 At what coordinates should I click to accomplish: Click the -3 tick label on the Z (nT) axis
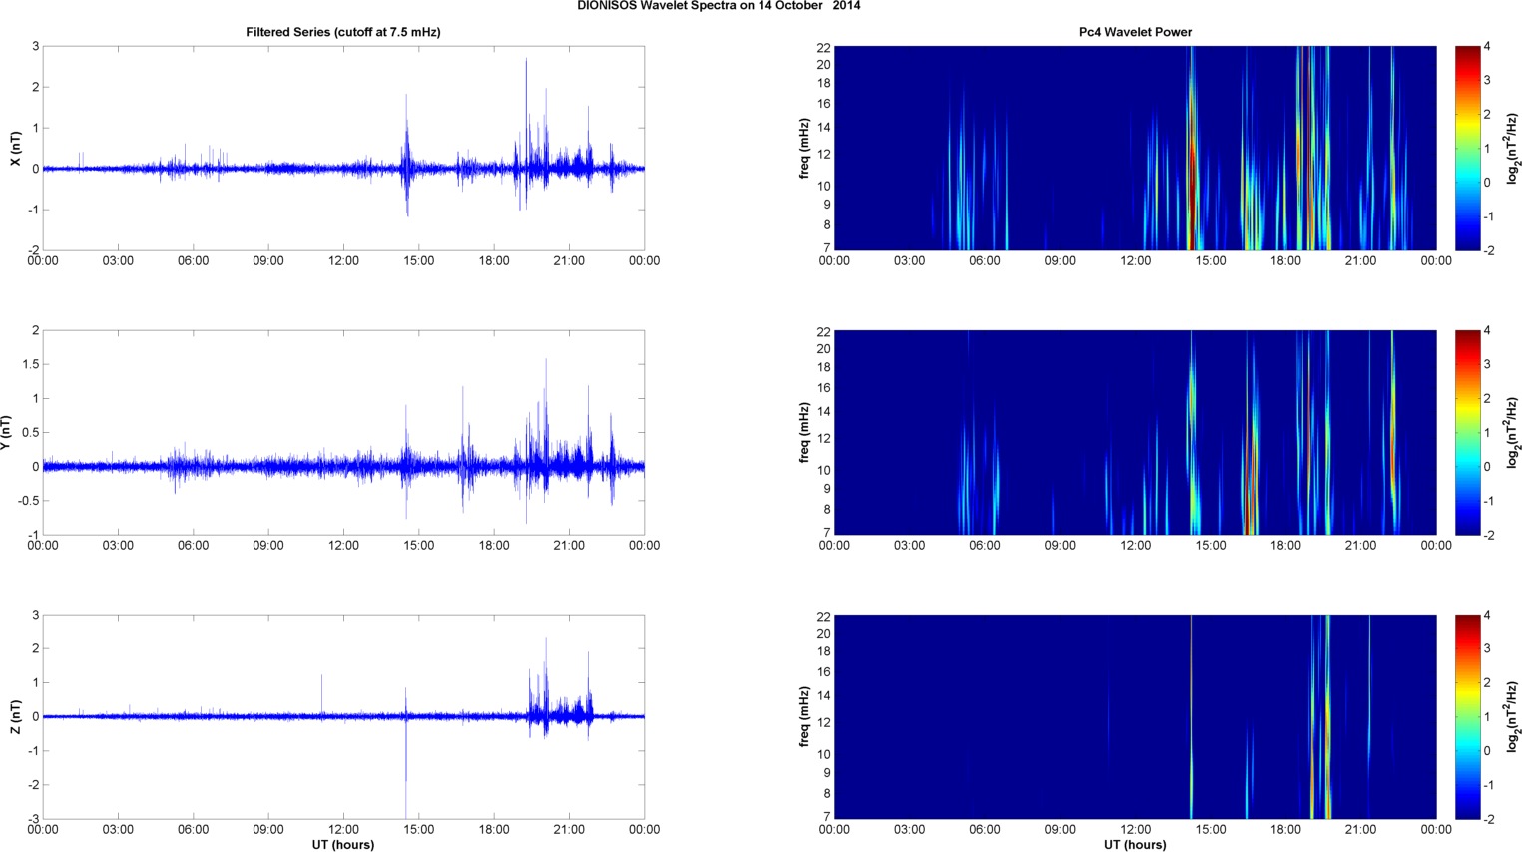[x=33, y=819]
